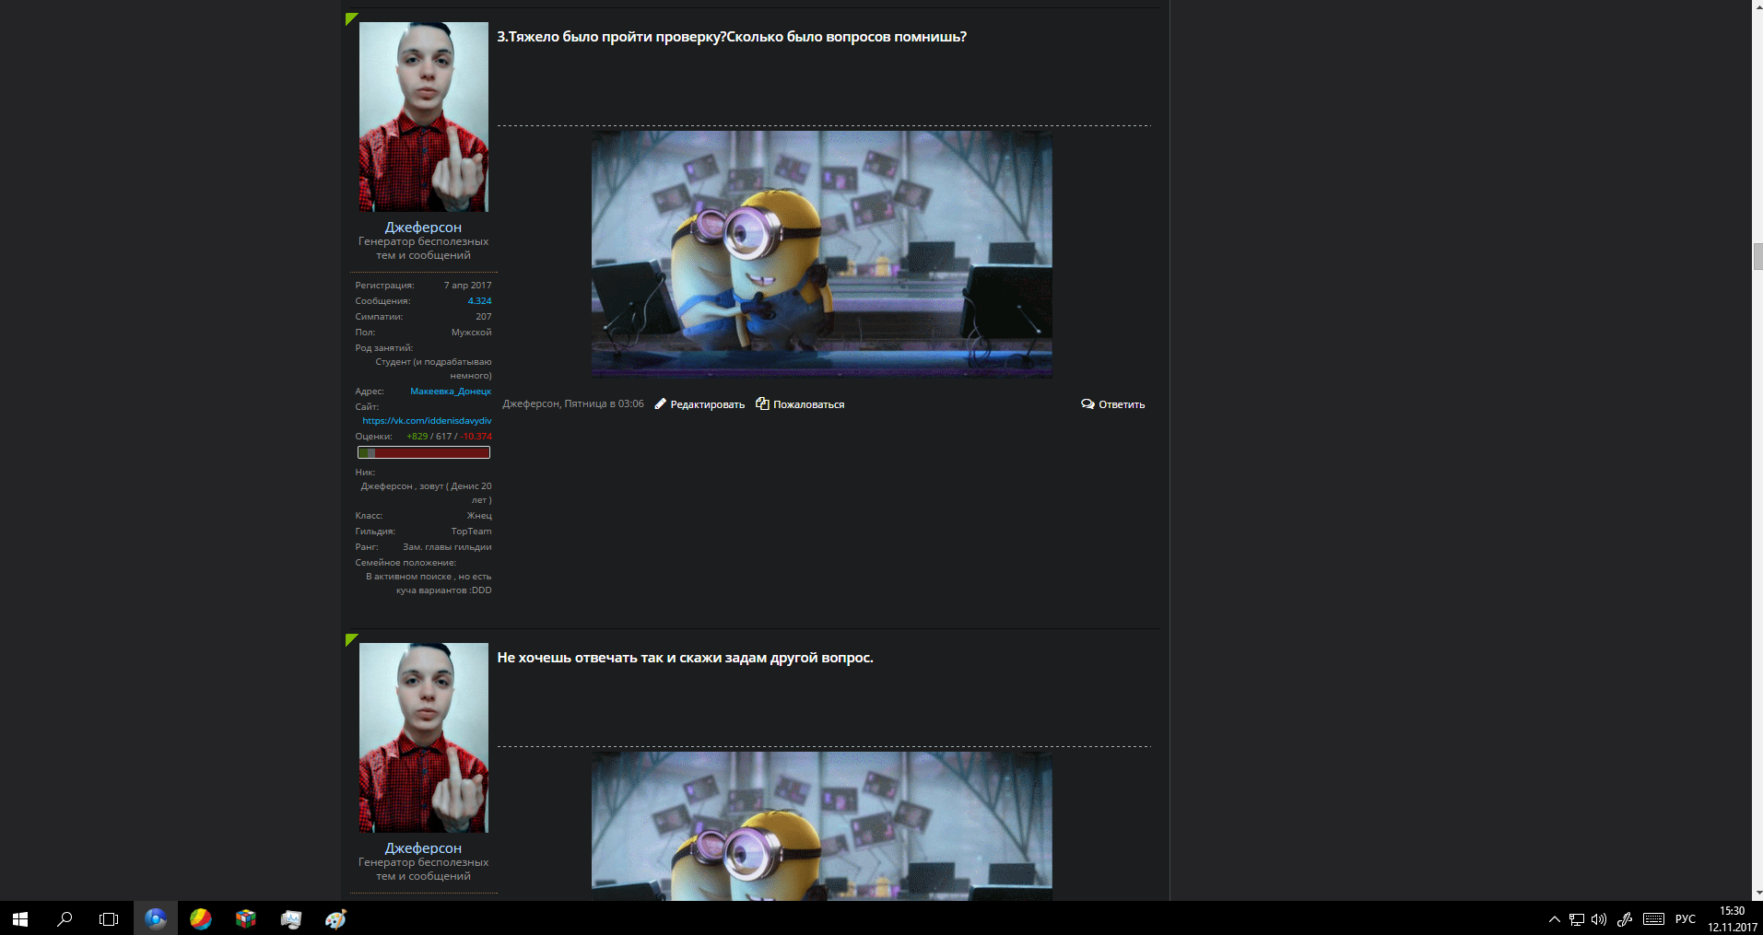Click Сообщения: label in profile
The height and width of the screenshot is (935, 1763).
pos(382,301)
